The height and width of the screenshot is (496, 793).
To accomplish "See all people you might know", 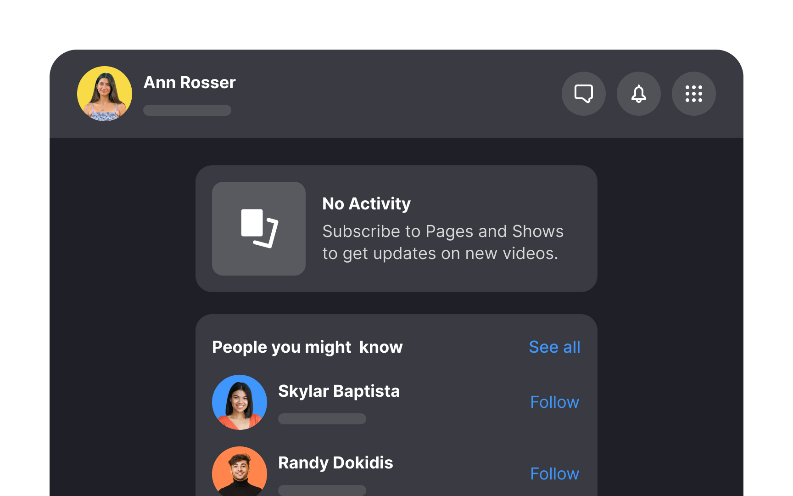I will [x=554, y=347].
